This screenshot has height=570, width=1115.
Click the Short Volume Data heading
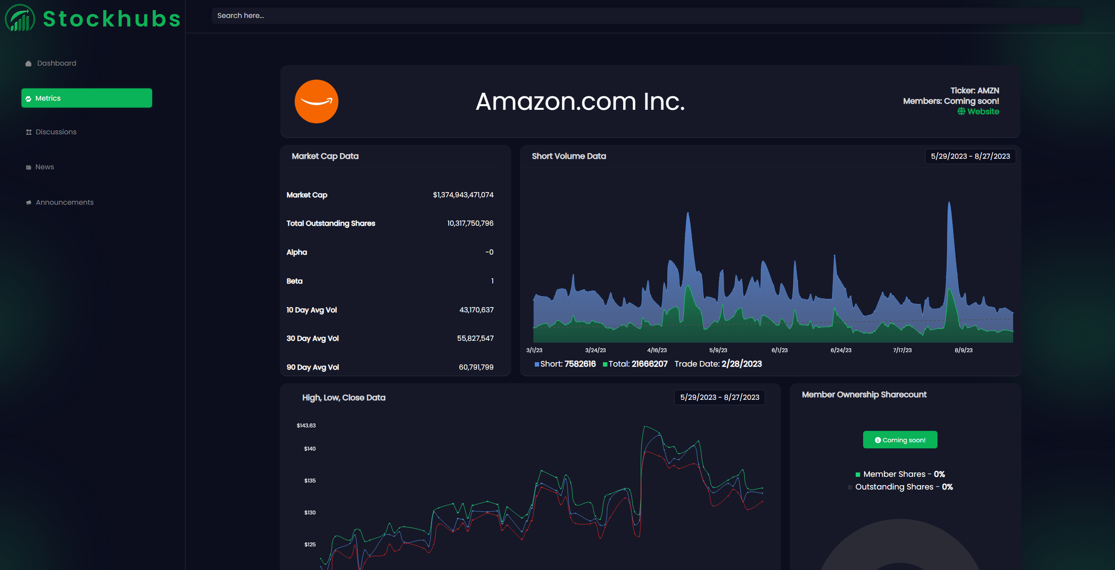click(x=568, y=156)
